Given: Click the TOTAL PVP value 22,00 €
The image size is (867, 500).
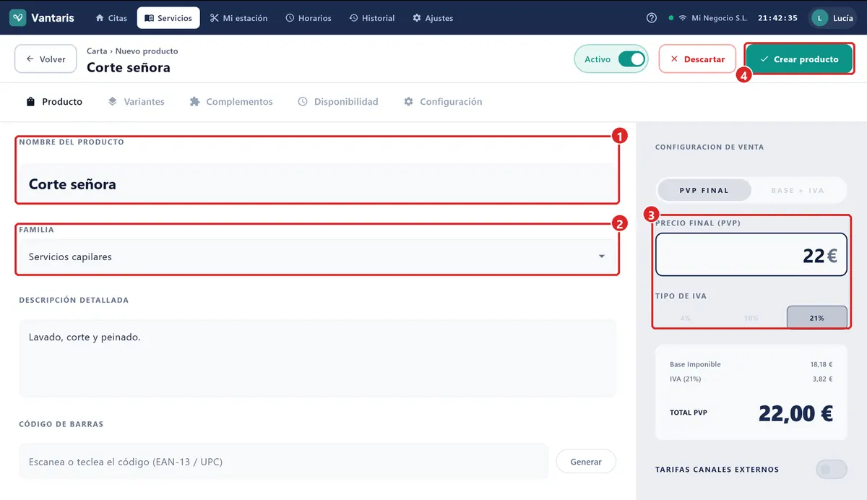Looking at the screenshot, I should point(795,413).
